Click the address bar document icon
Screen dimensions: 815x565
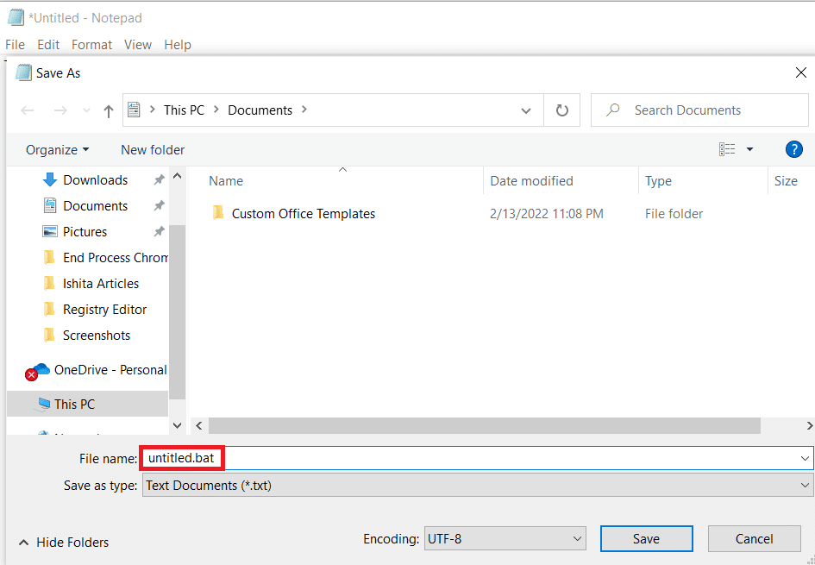(134, 110)
